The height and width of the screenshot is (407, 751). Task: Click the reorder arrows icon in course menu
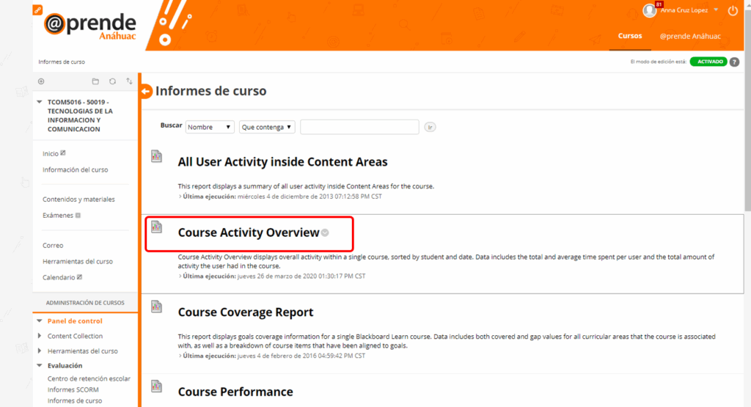pos(129,81)
